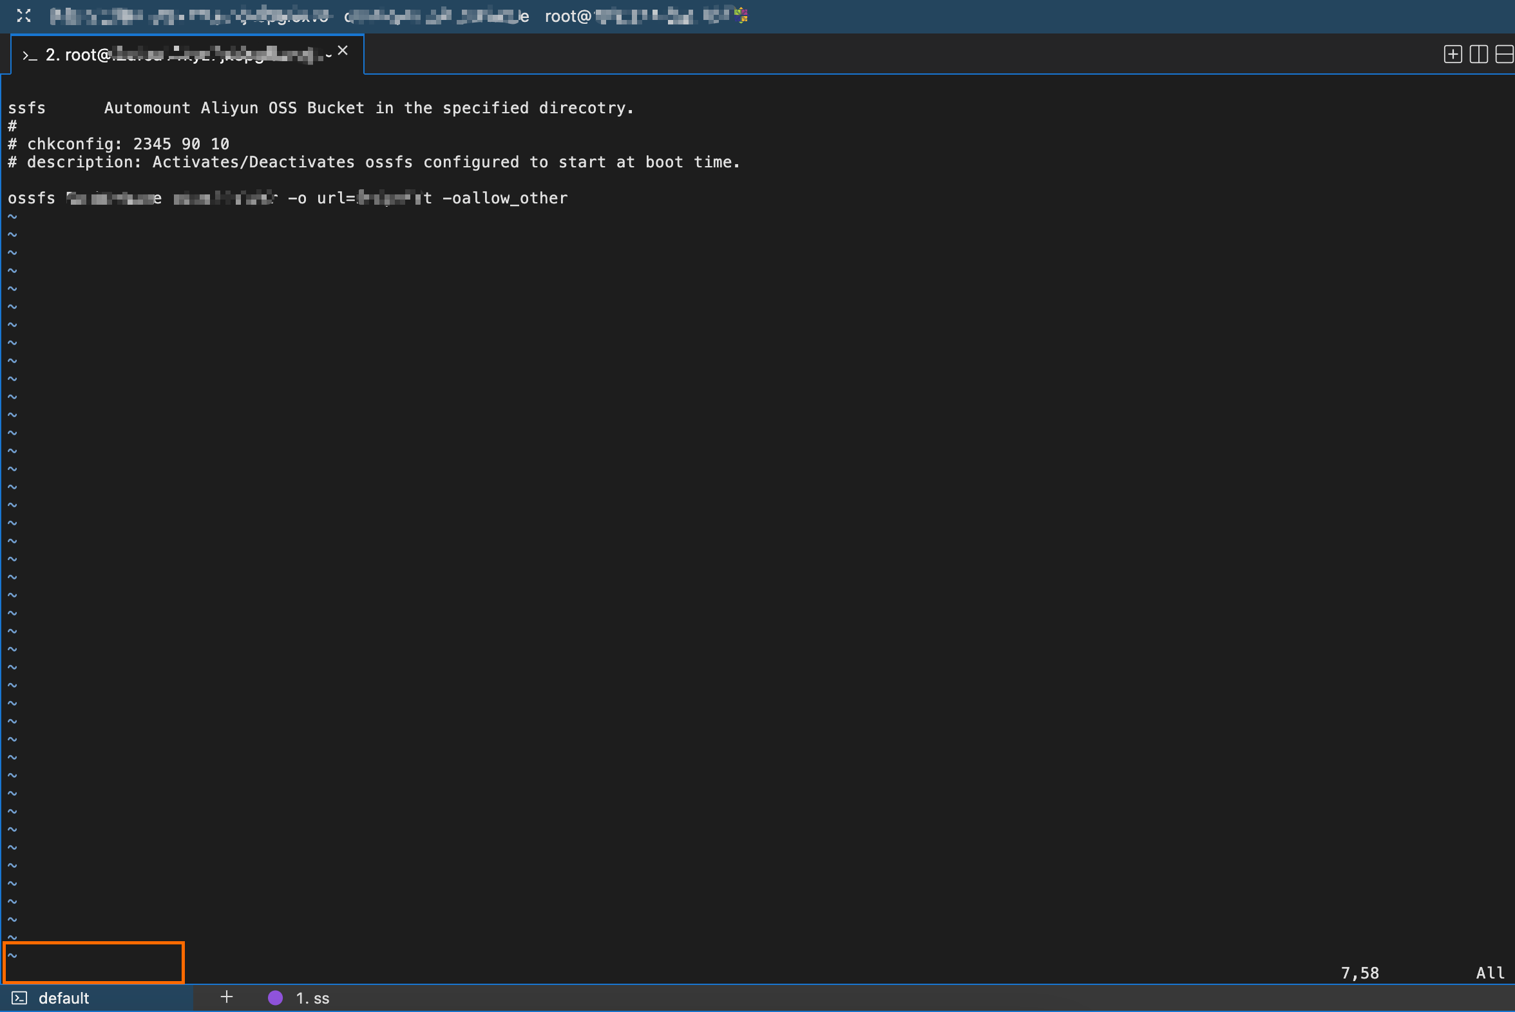1515x1012 pixels.
Task: Click the All scroll indicator in vim
Action: [x=1491, y=973]
